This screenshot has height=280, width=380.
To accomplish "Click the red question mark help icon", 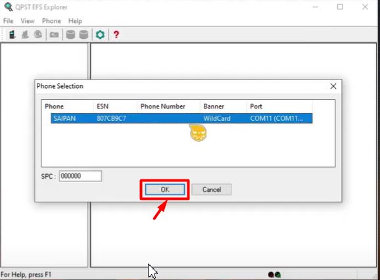I will click(116, 35).
